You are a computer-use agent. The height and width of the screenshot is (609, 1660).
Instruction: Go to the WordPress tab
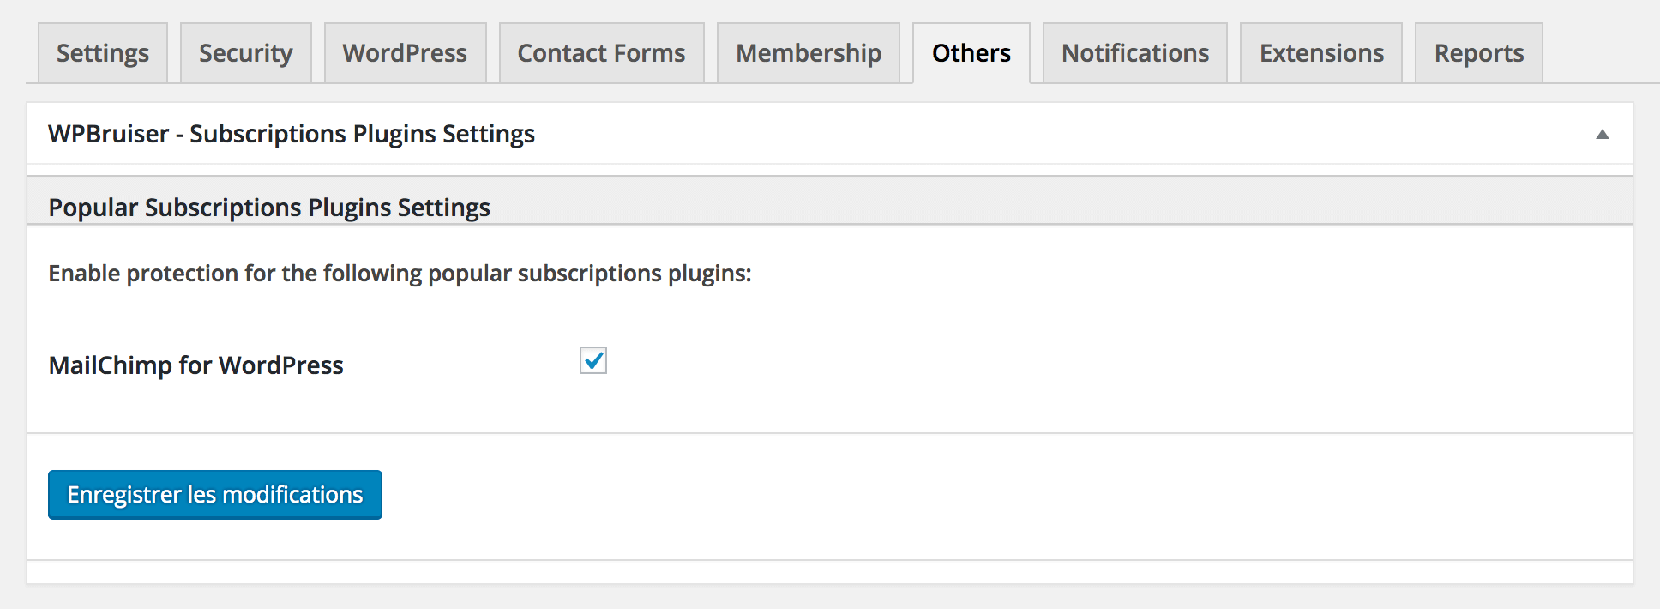(405, 53)
